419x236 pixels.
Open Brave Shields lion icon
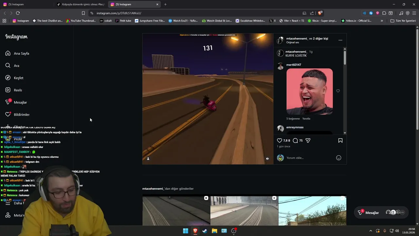(320, 13)
